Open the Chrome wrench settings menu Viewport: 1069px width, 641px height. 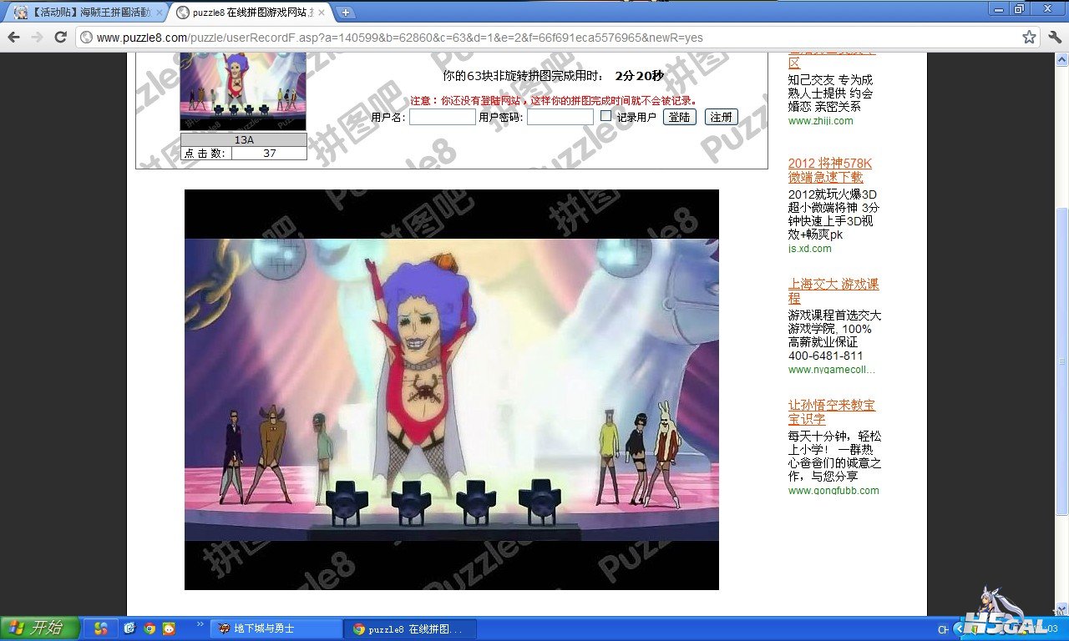pyautogui.click(x=1054, y=38)
